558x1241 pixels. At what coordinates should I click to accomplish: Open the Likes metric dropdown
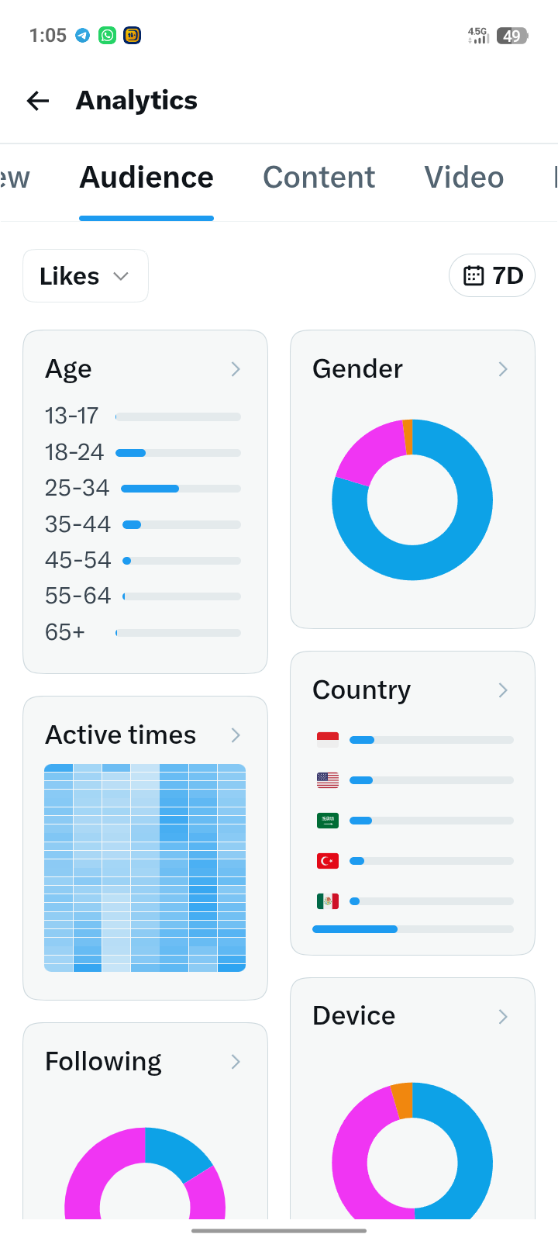(x=85, y=276)
